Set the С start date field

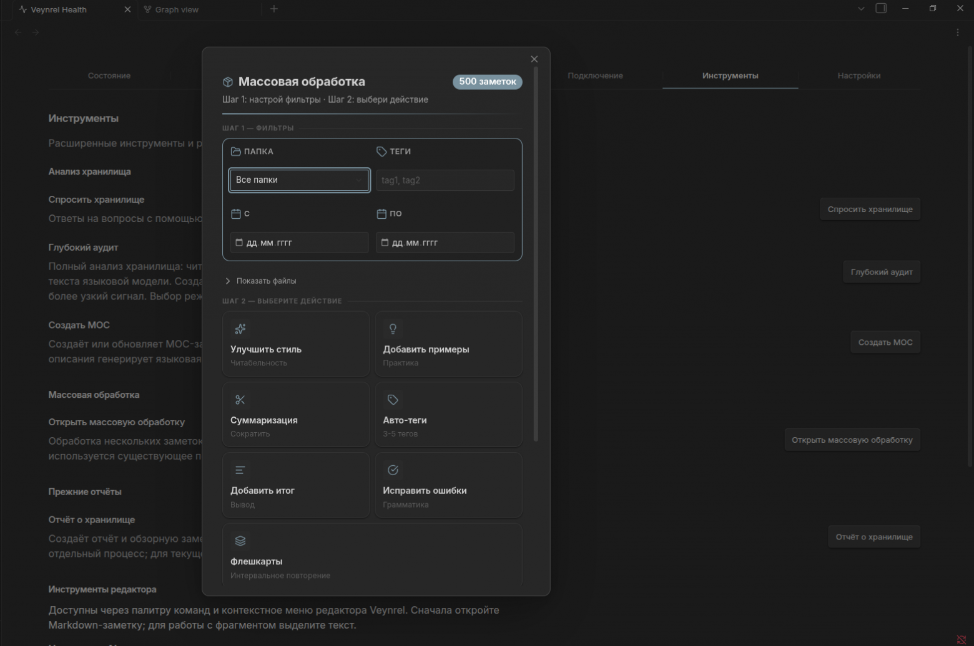(300, 243)
